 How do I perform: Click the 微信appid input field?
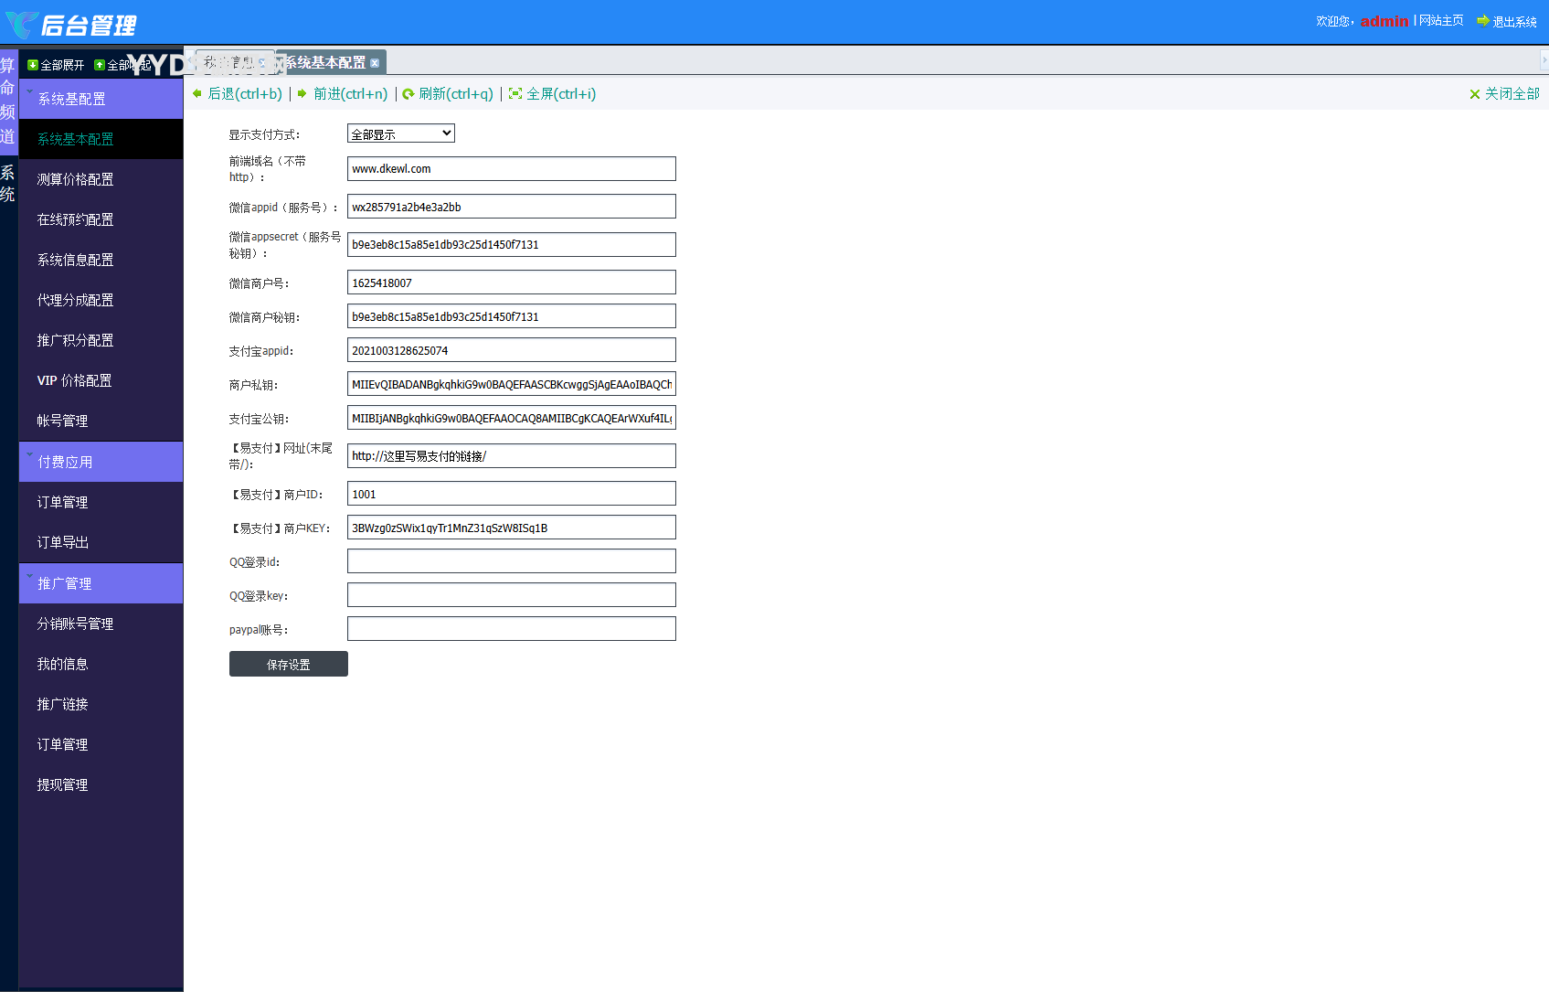512,207
